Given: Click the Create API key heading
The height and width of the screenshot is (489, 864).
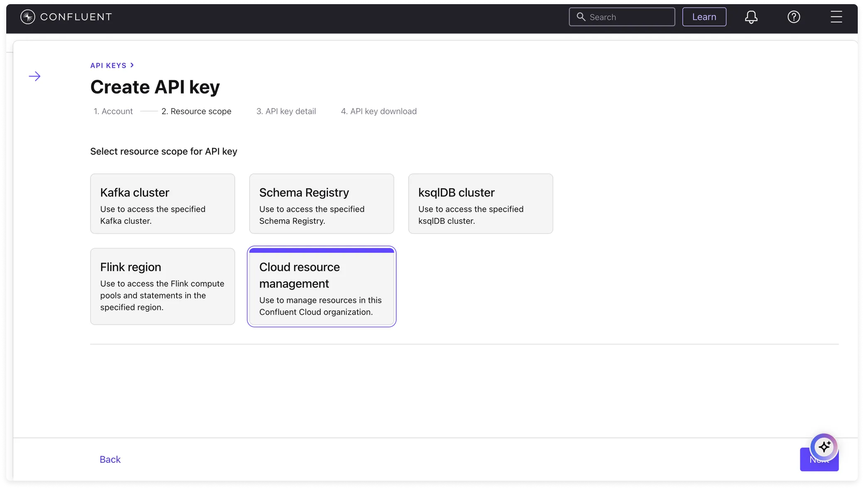Looking at the screenshot, I should coord(155,87).
